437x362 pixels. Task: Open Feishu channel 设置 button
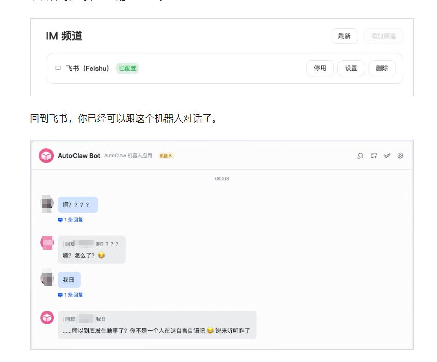351,68
